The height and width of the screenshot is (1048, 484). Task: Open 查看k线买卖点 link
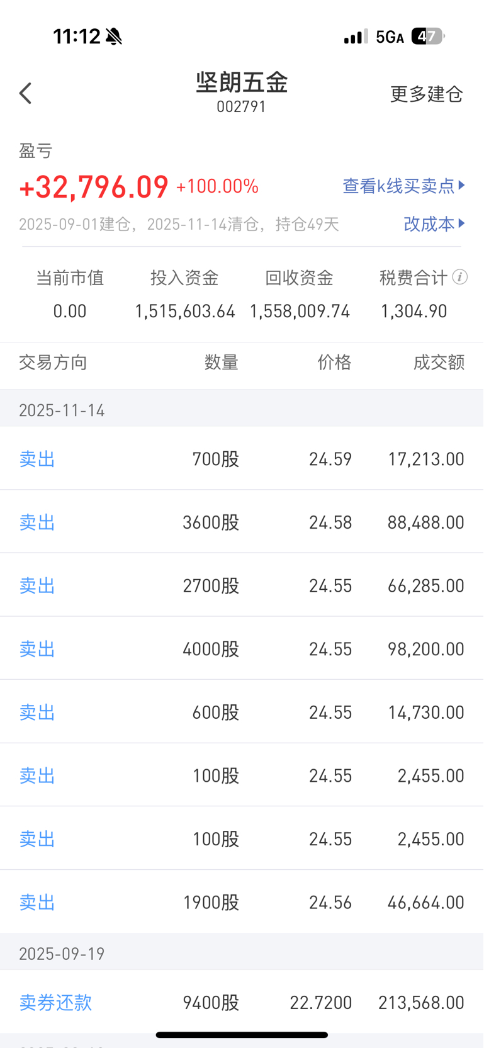398,186
